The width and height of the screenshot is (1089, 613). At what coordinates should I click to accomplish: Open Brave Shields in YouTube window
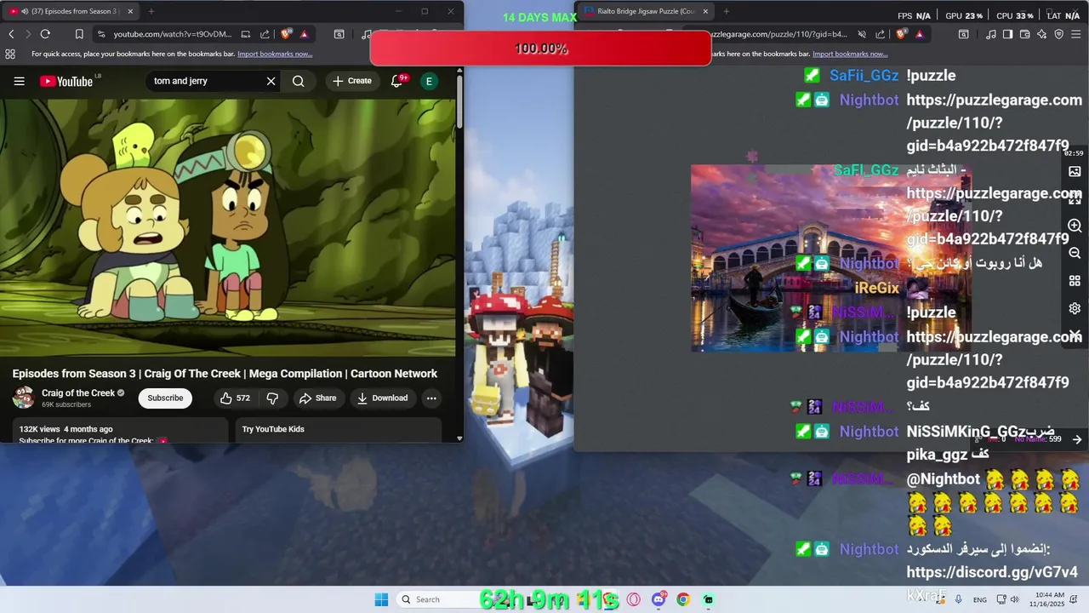pos(288,34)
